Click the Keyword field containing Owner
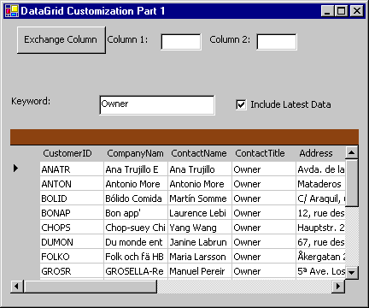The height and width of the screenshot is (308, 369). [157, 105]
